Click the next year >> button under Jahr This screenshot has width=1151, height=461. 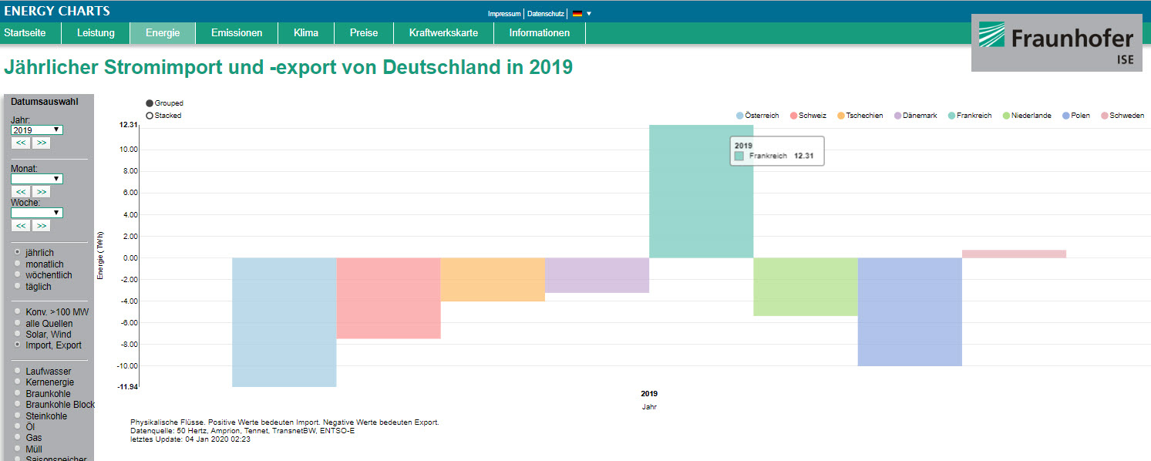pos(41,143)
